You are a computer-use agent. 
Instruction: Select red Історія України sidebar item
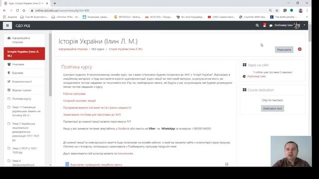[x=24, y=54]
